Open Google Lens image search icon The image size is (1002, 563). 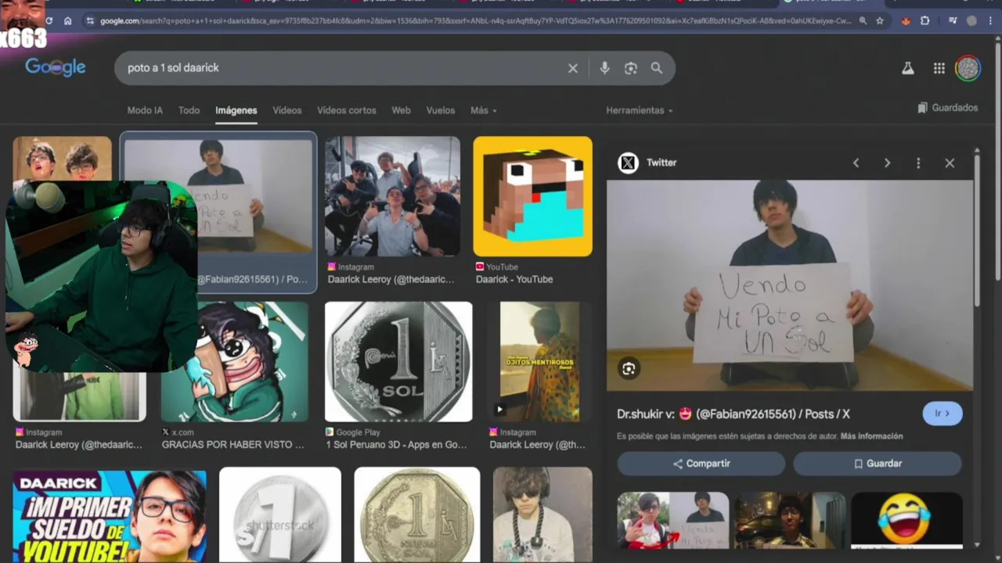pos(631,68)
